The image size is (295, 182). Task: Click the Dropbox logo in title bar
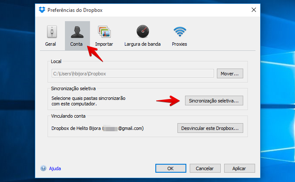42,10
